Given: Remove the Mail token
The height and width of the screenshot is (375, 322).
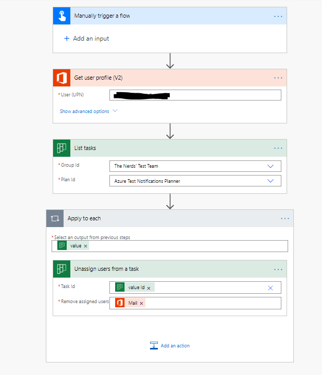Looking at the screenshot, I should tap(141, 303).
